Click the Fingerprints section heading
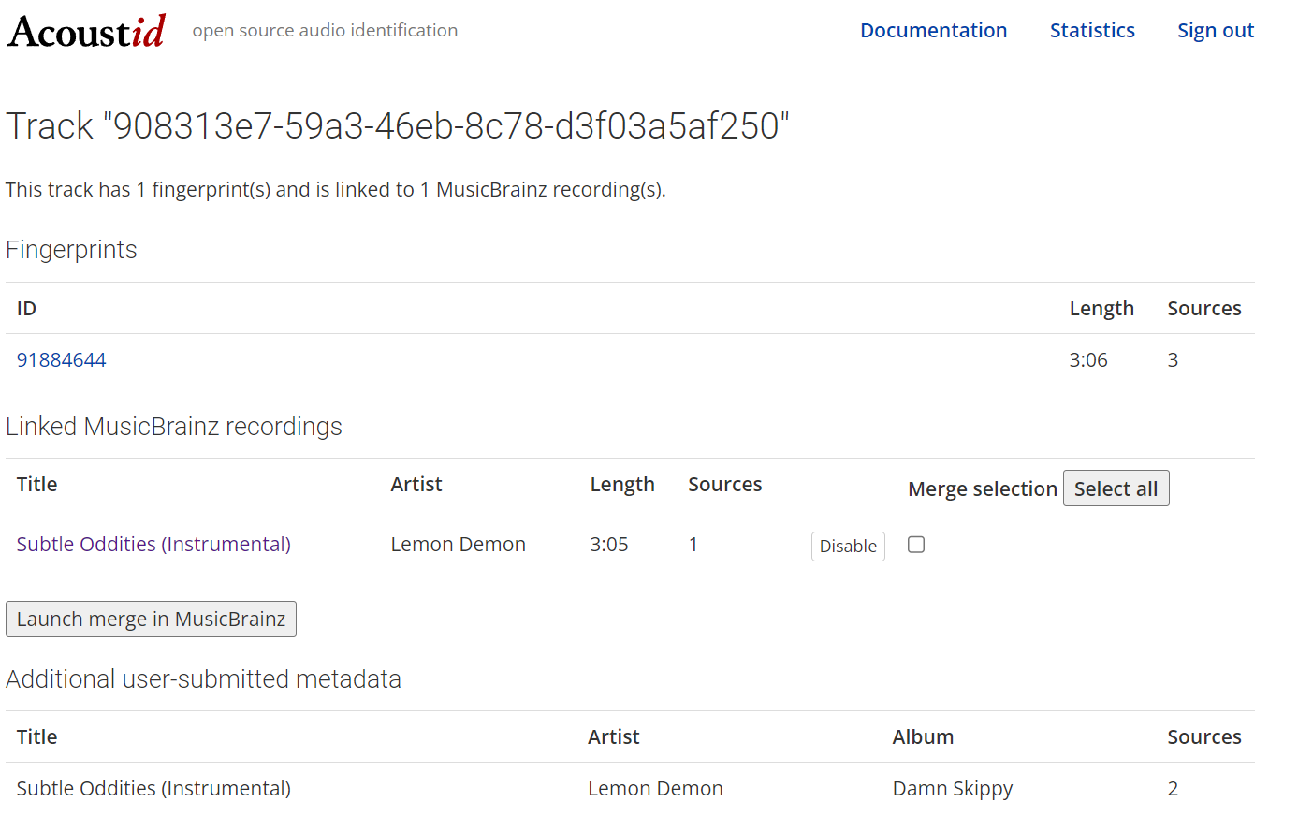 coord(71,250)
